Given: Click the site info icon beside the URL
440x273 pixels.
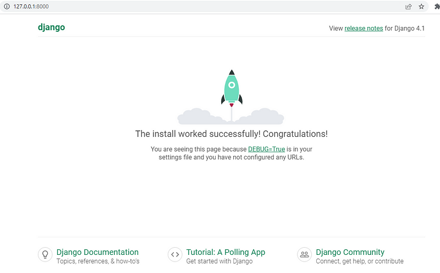Looking at the screenshot, I should point(7,7).
